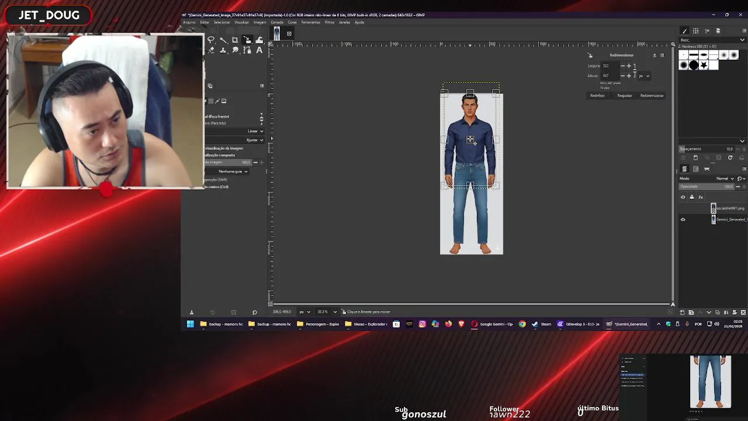Viewport: 748px width, 421px height.
Task: Adjust the layer Opacidade slider
Action: click(706, 187)
